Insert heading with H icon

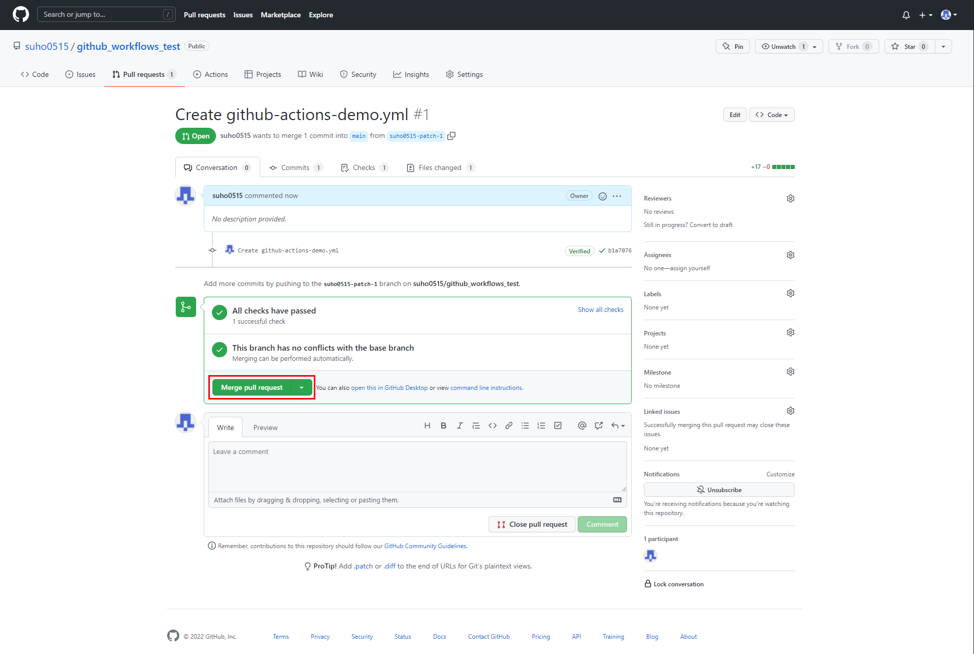427,425
